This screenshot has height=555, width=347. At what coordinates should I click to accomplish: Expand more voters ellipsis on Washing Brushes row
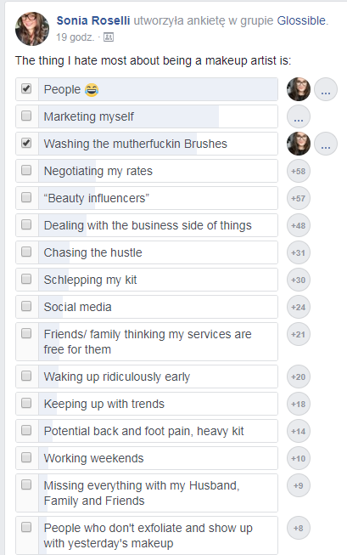[326, 144]
